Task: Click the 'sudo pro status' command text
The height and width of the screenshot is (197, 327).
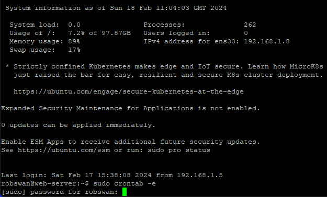Action: pyautogui.click(x=179, y=150)
